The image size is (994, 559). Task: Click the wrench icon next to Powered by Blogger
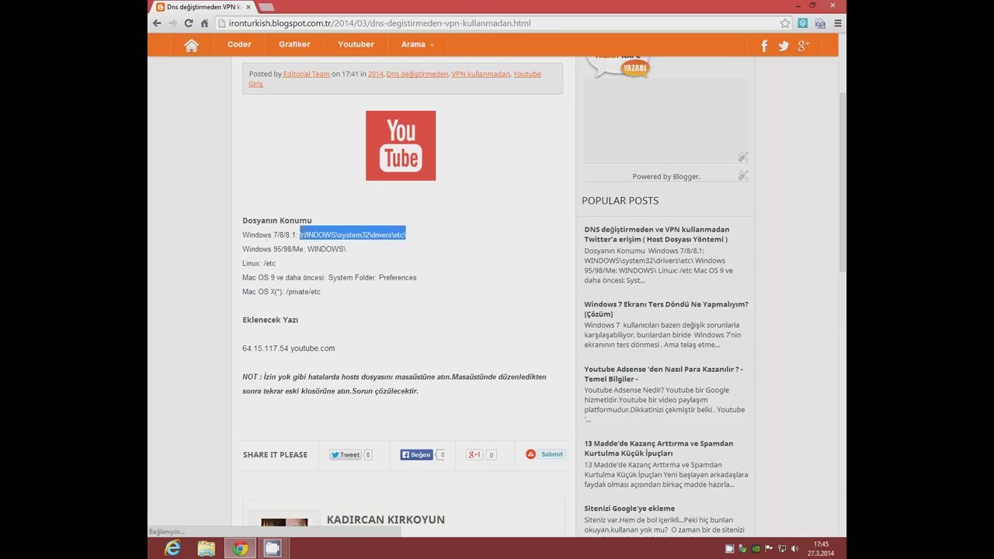(x=743, y=175)
